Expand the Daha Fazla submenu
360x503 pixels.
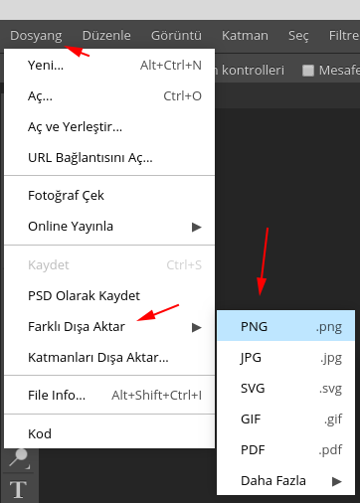coord(285,481)
